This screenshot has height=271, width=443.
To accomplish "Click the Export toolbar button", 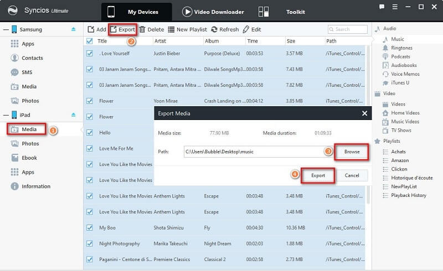I will (x=122, y=29).
